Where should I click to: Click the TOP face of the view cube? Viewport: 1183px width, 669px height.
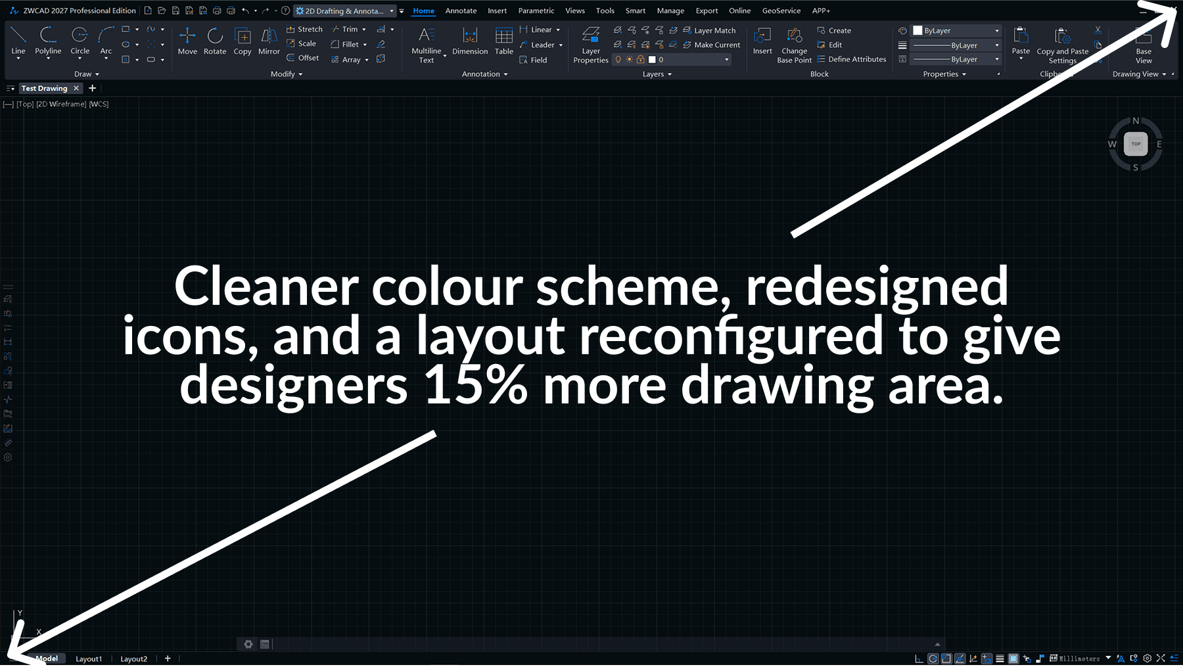(1136, 144)
